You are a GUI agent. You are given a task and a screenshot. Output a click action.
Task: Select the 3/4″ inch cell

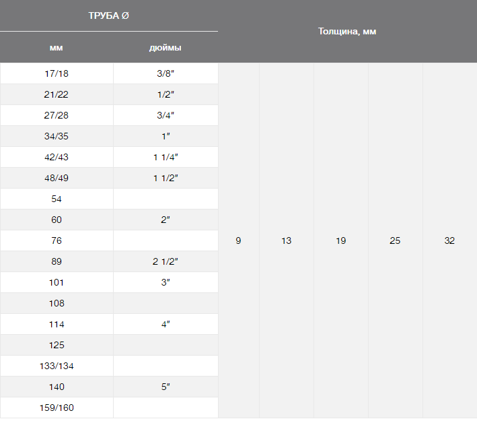tap(165, 115)
